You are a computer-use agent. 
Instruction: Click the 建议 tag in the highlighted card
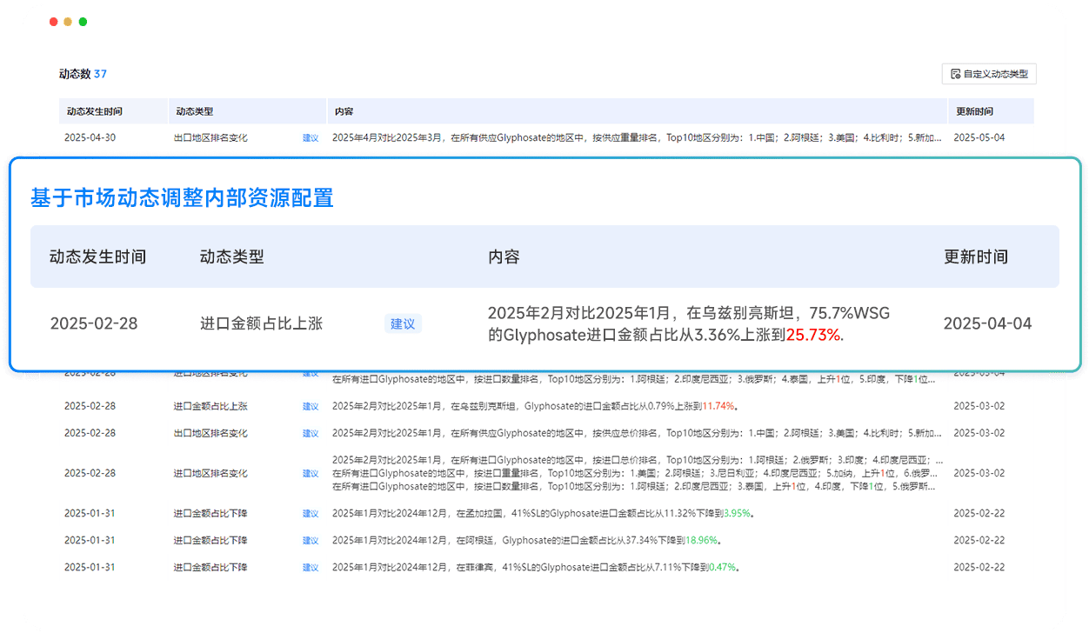coord(403,323)
